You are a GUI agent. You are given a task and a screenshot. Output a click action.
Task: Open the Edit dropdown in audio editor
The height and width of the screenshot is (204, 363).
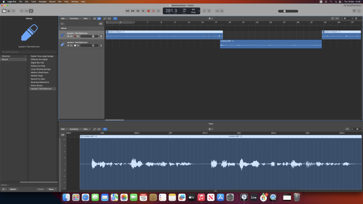tap(63, 129)
